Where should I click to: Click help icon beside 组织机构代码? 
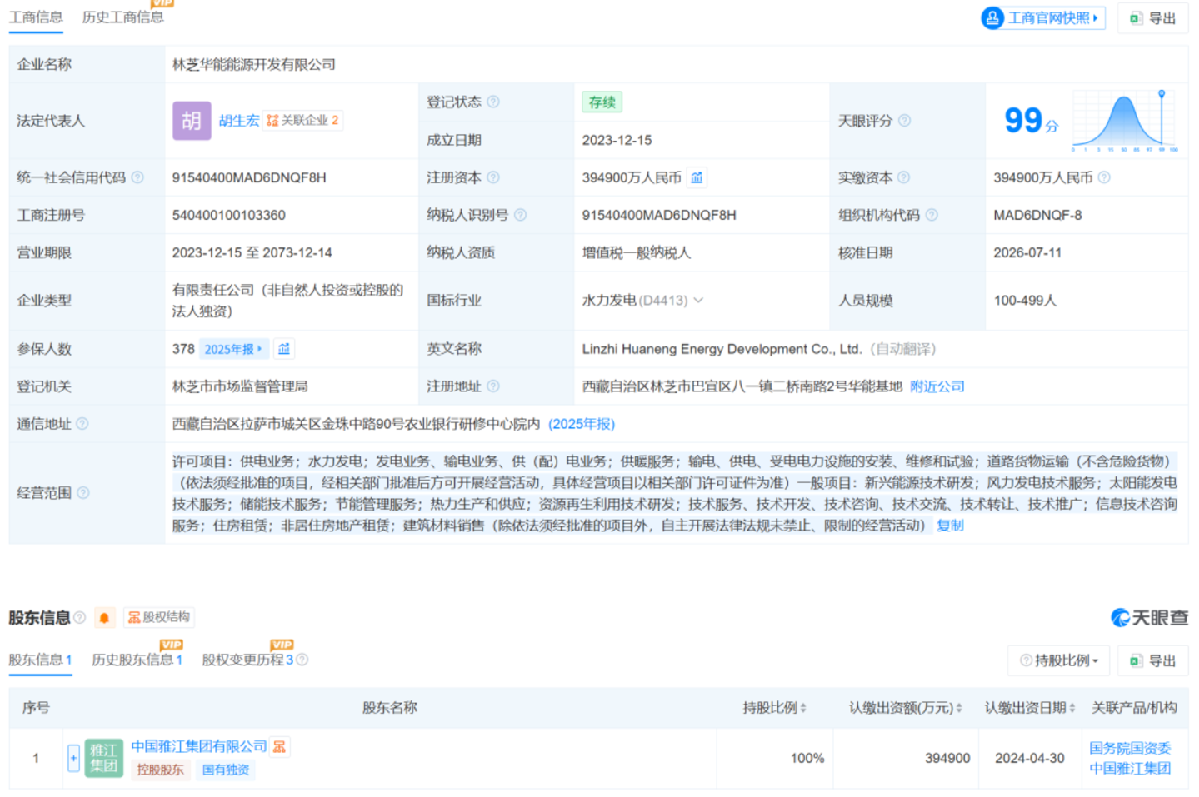point(932,215)
